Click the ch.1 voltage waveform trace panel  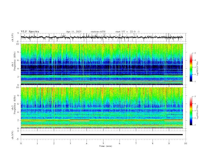click(103, 37)
